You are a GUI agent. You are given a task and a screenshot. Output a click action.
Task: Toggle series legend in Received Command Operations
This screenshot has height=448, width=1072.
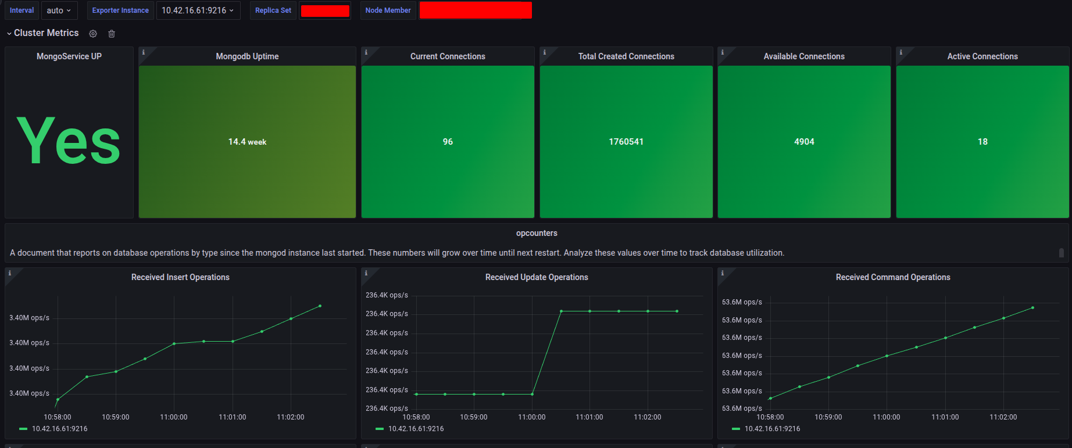(772, 429)
